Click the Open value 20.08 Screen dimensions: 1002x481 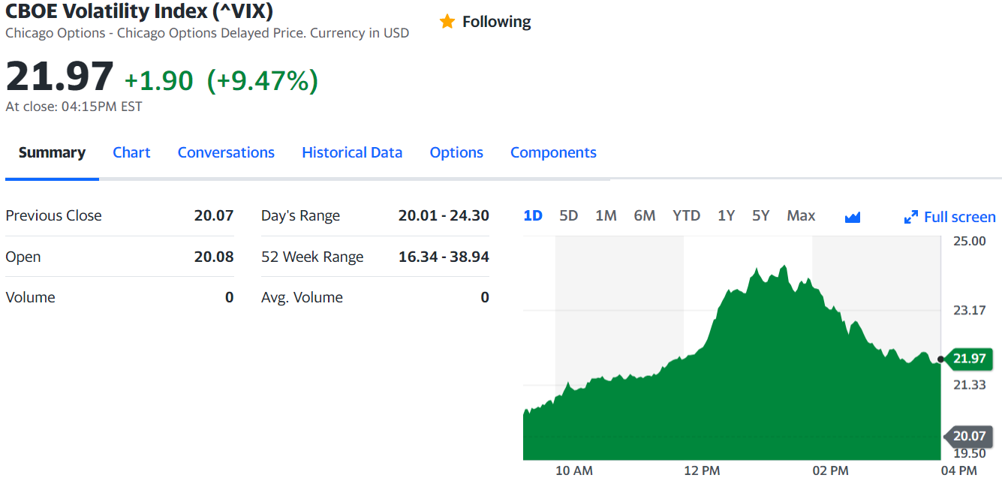coord(214,257)
